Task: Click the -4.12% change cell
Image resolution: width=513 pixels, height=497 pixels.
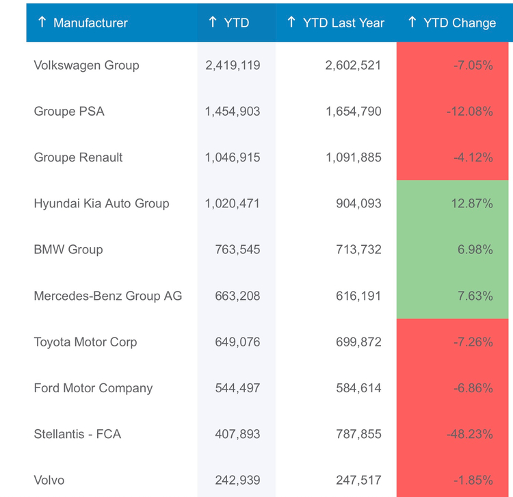Action: (453, 157)
